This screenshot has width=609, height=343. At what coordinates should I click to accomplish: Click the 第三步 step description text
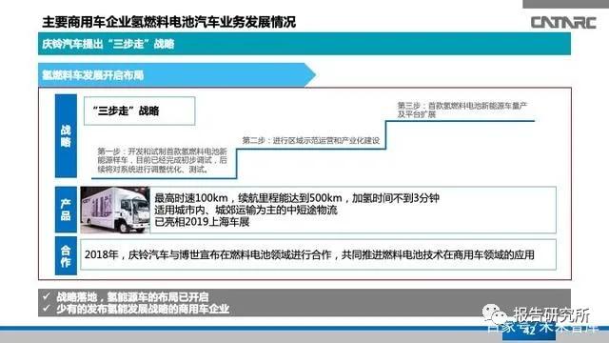462,110
